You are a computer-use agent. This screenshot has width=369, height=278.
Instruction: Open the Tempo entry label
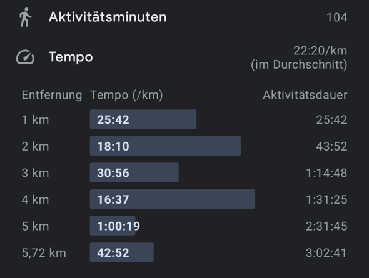pyautogui.click(x=71, y=57)
